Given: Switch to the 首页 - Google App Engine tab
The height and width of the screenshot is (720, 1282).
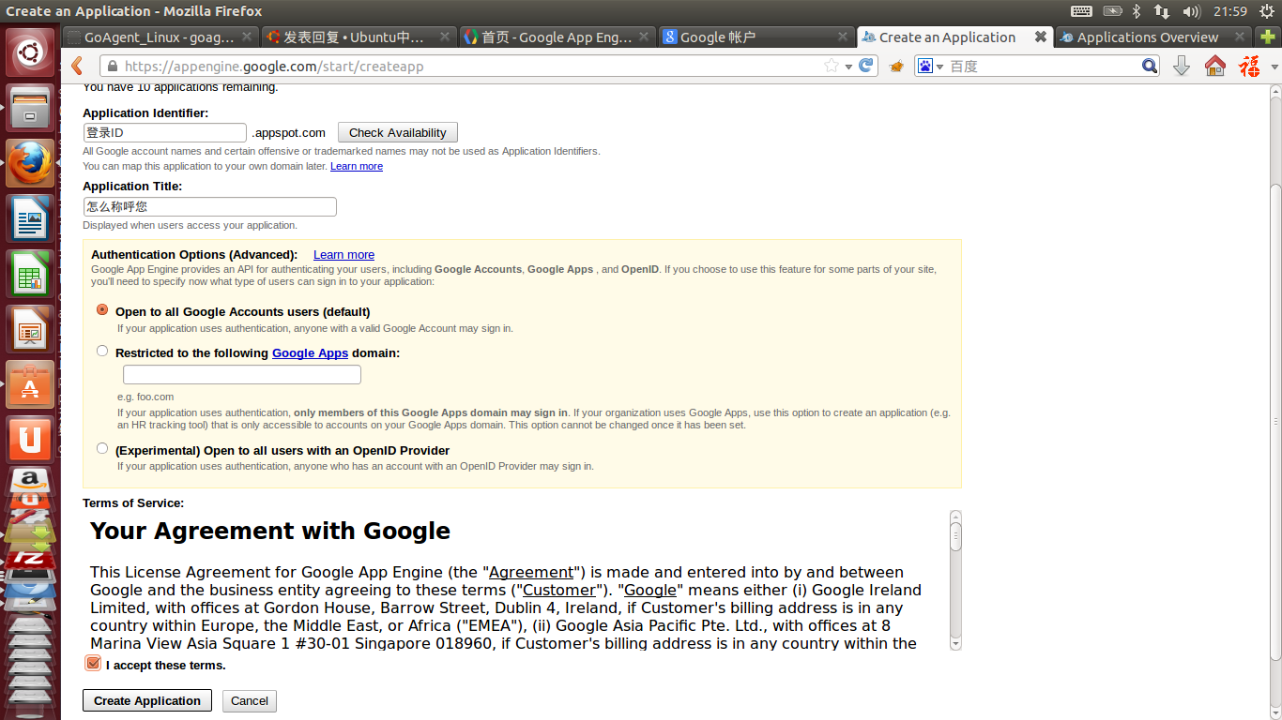Looking at the screenshot, I should tap(557, 37).
